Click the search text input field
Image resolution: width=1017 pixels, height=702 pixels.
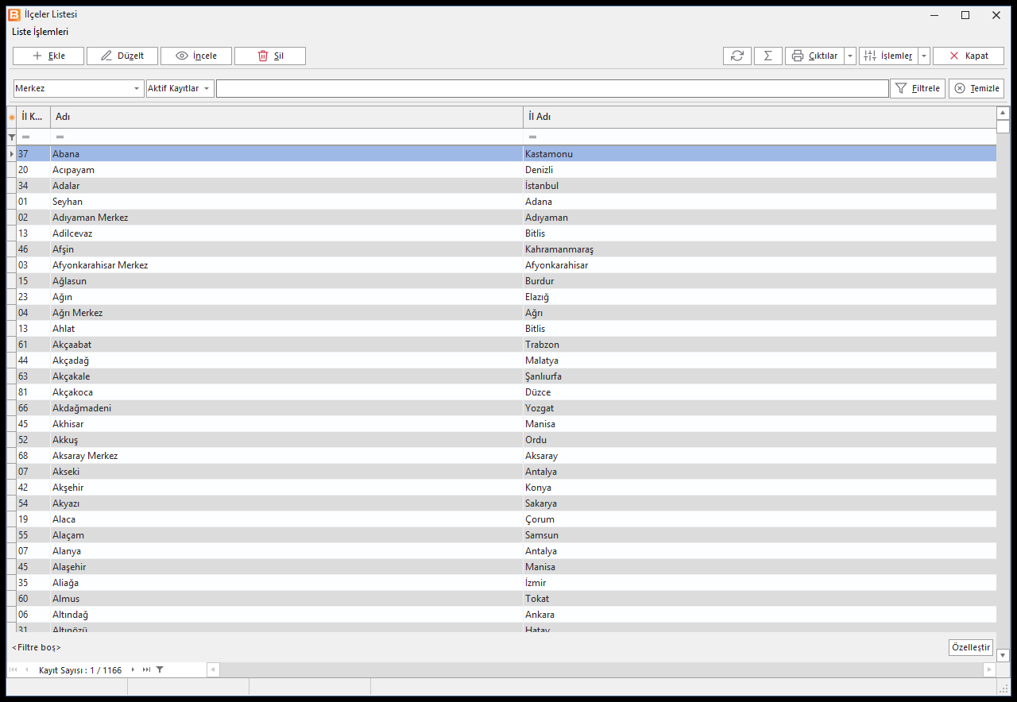click(552, 88)
